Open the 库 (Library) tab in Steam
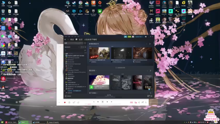220x124 pixels. 76,40
